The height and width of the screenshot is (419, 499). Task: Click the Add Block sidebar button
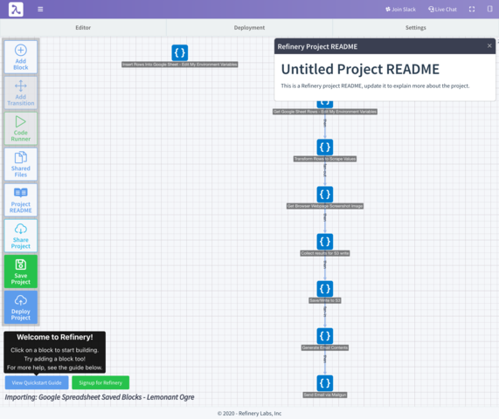(21, 58)
